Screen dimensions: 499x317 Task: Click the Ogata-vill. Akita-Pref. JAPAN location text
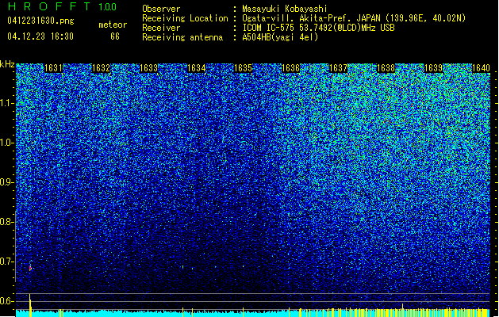pos(354,18)
